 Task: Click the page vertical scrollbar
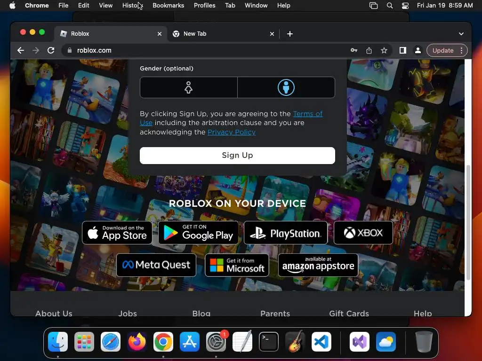[x=468, y=222]
